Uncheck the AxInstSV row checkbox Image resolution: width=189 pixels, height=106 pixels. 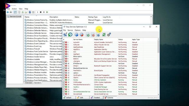64,42
